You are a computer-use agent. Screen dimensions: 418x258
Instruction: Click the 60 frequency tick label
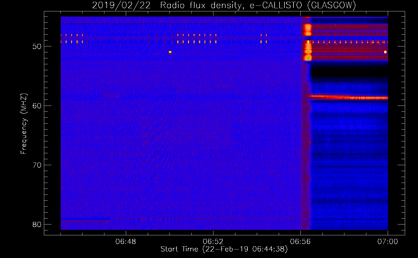coord(37,106)
